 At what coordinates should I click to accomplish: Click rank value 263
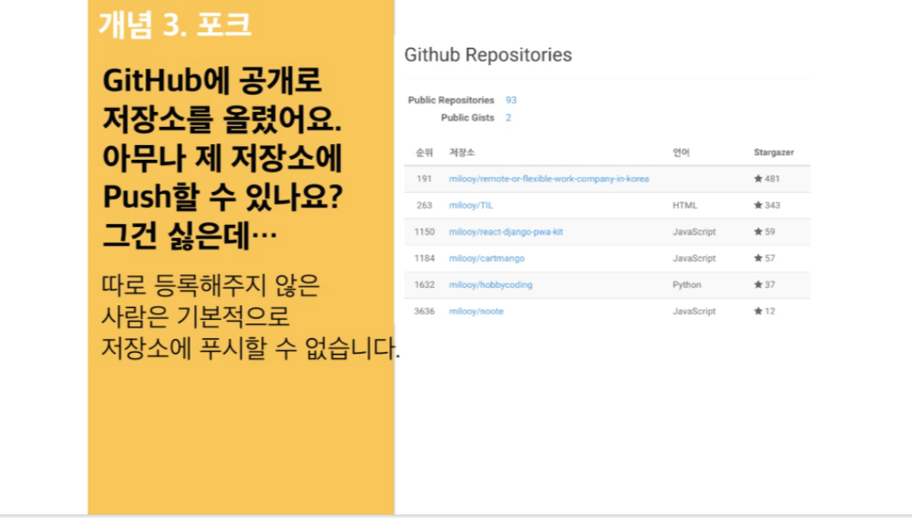click(x=424, y=205)
